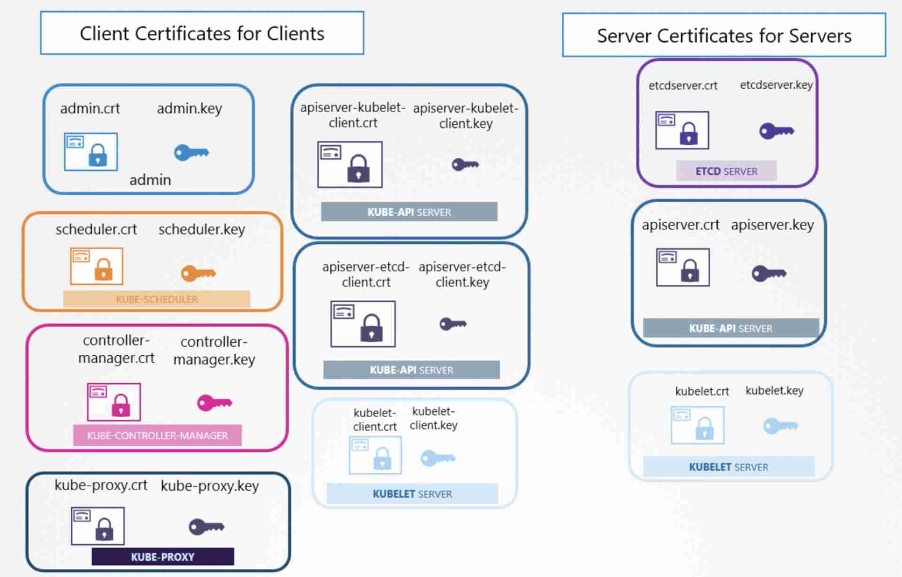Click the 'apiserver-etcd-client.crt' file name
The width and height of the screenshot is (902, 577).
tap(366, 274)
